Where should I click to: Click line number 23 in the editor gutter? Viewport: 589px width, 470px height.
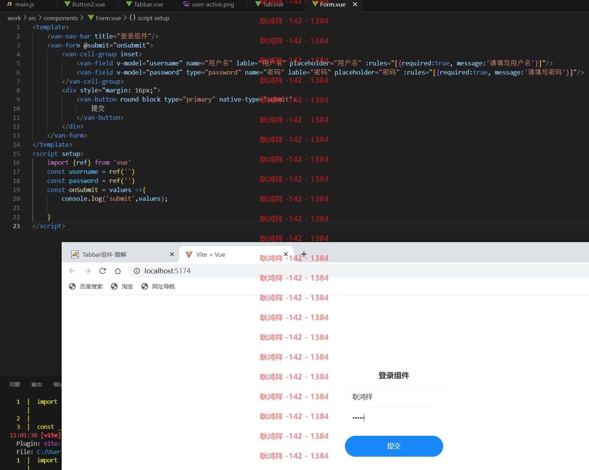[16, 226]
